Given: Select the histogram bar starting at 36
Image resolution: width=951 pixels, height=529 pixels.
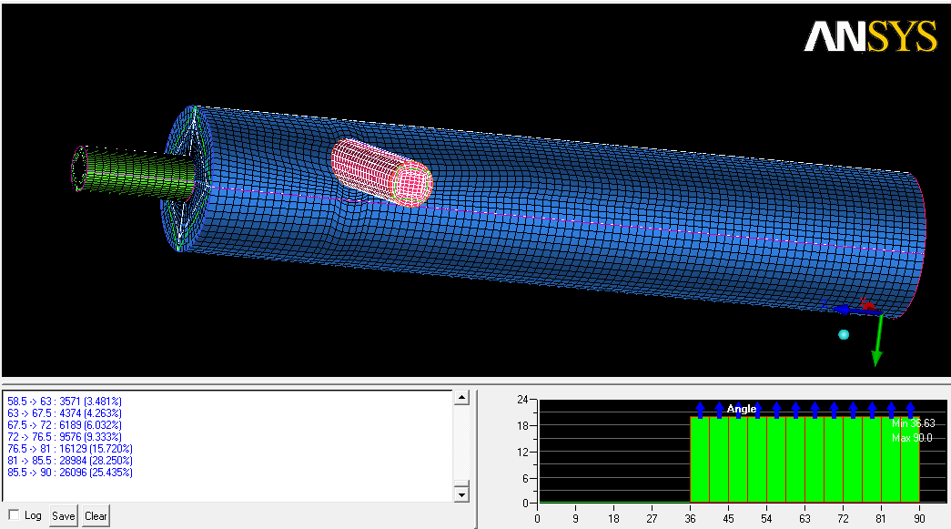Looking at the screenshot, I should click(700, 460).
